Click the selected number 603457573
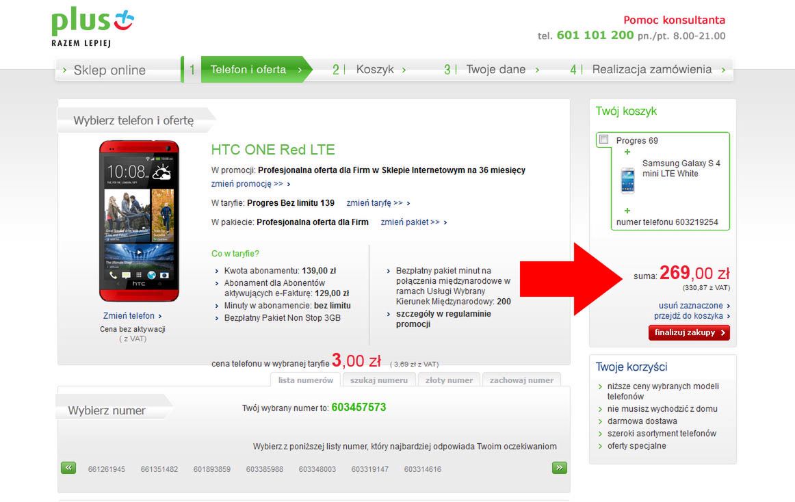Image resolution: width=795 pixels, height=502 pixels. tap(359, 407)
